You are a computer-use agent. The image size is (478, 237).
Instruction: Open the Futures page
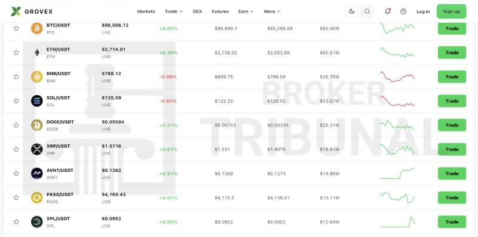[x=220, y=11]
